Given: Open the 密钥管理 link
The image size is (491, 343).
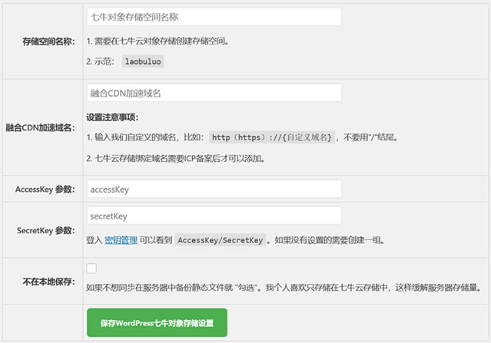Looking at the screenshot, I should click(121, 240).
